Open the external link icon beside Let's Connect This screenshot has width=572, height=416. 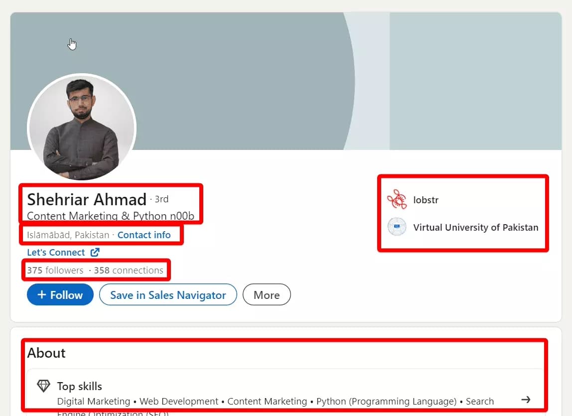[x=95, y=252]
